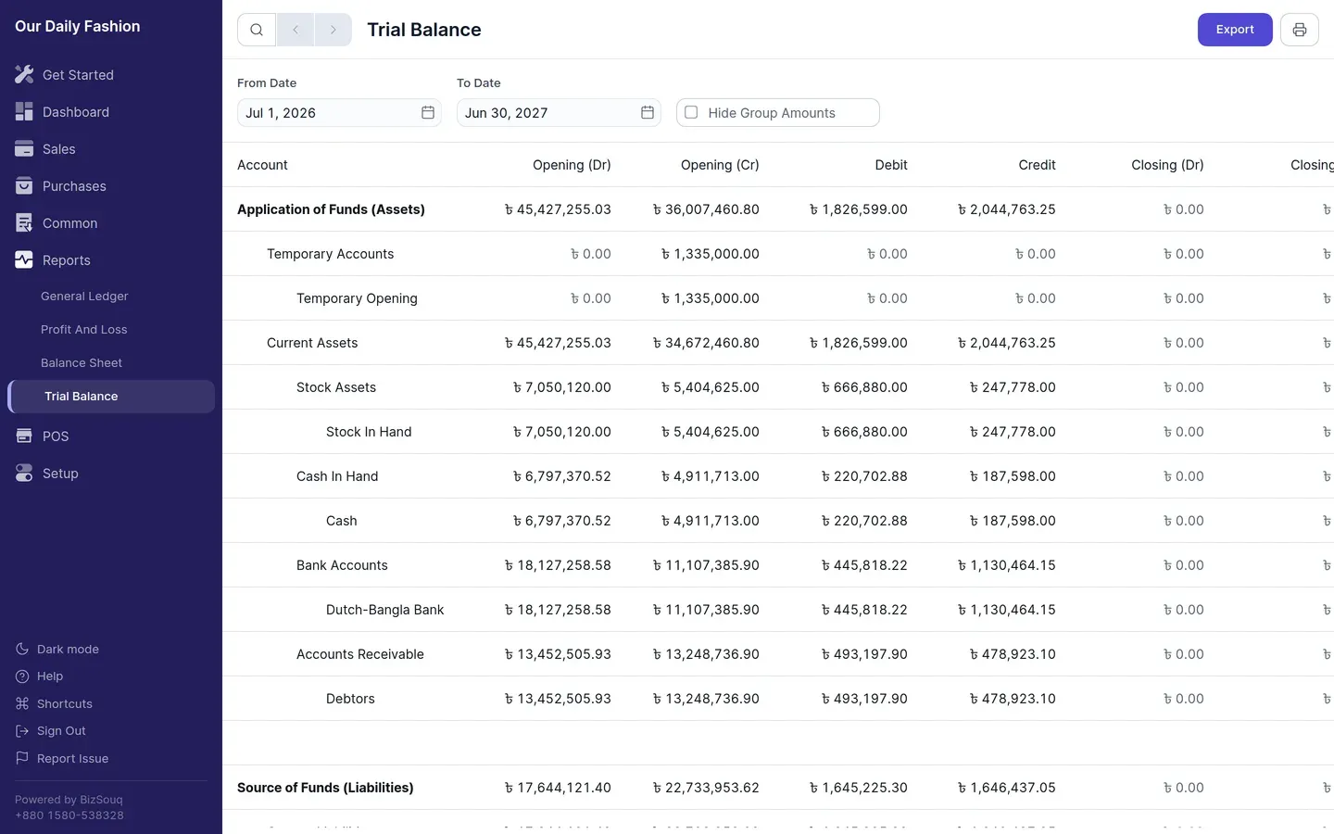Click the Export button

pyautogui.click(x=1235, y=30)
